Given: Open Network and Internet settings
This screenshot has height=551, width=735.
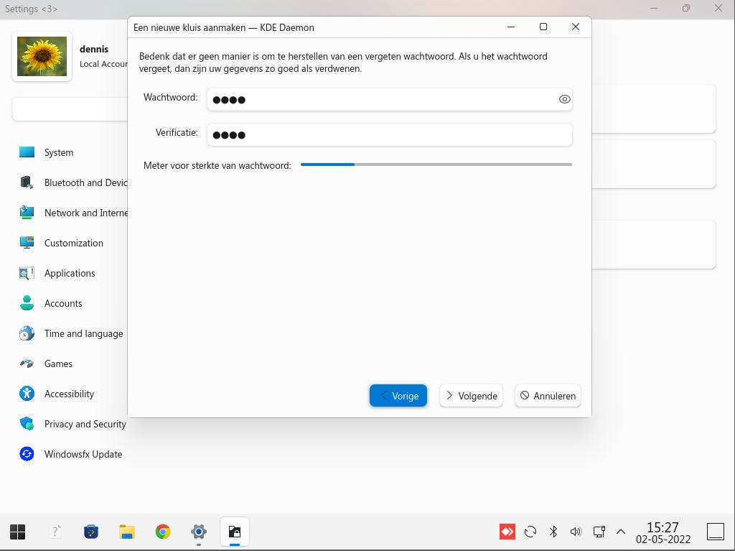Looking at the screenshot, I should (86, 213).
